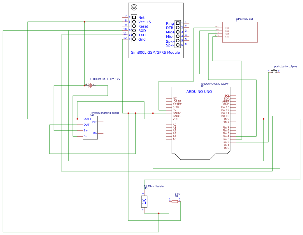Image resolution: width=303 pixels, height=235 pixels.
Task: Select the Arduino A5 analog pin label
Action: (x=175, y=139)
